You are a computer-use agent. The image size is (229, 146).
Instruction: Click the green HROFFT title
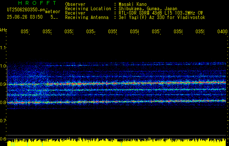[37, 3]
